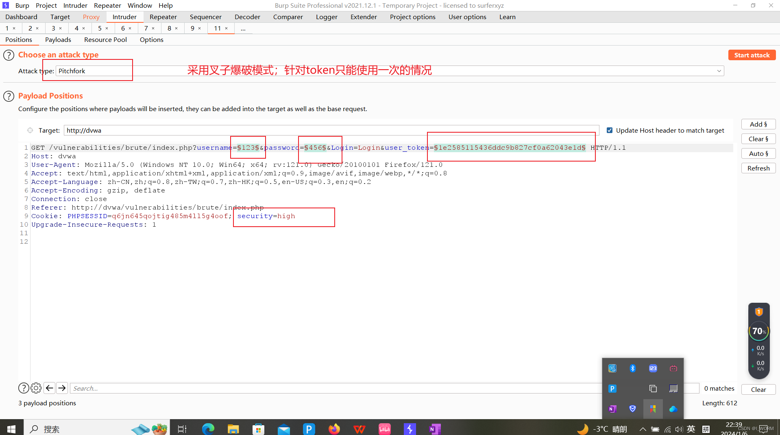780x435 pixels.
Task: Open the Payloads sub-tab
Action: [x=58, y=39]
